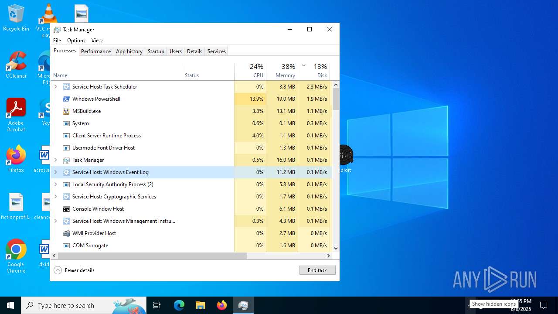The height and width of the screenshot is (314, 558).
Task: Click Service Host: Windows Event Log gear icon
Action: click(x=66, y=172)
